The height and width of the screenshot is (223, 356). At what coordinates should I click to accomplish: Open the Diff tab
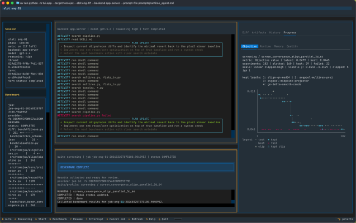(245, 32)
